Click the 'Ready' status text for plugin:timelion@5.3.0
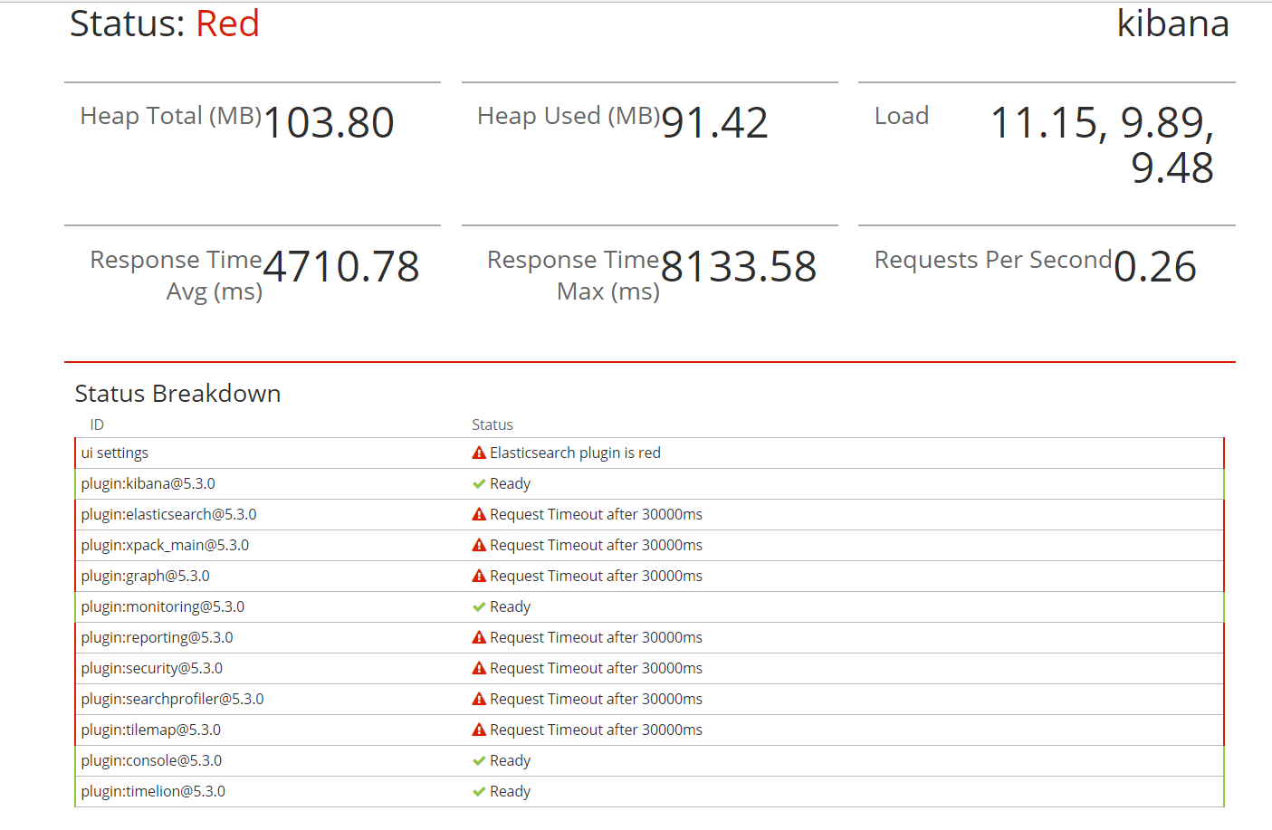This screenshot has height=830, width=1272. [x=510, y=791]
